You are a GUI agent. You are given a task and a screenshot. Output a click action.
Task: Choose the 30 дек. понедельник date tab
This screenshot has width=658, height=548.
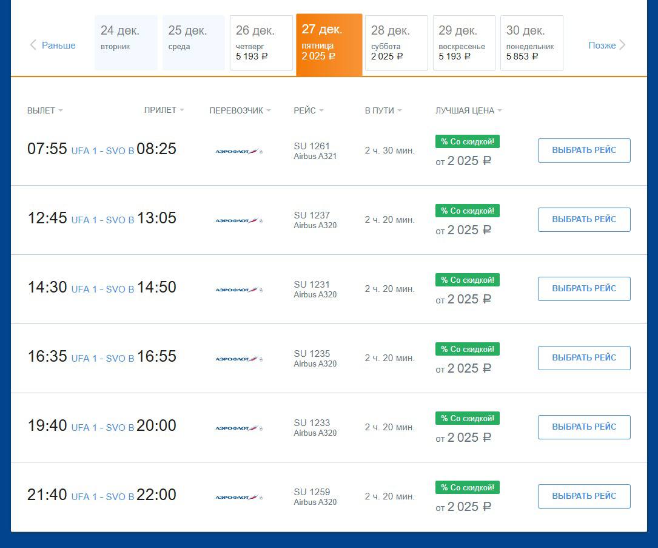coord(531,42)
